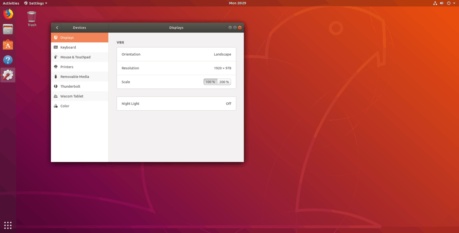Open the Help app from the dock
Viewport: 459px width, 233px height.
7,60
